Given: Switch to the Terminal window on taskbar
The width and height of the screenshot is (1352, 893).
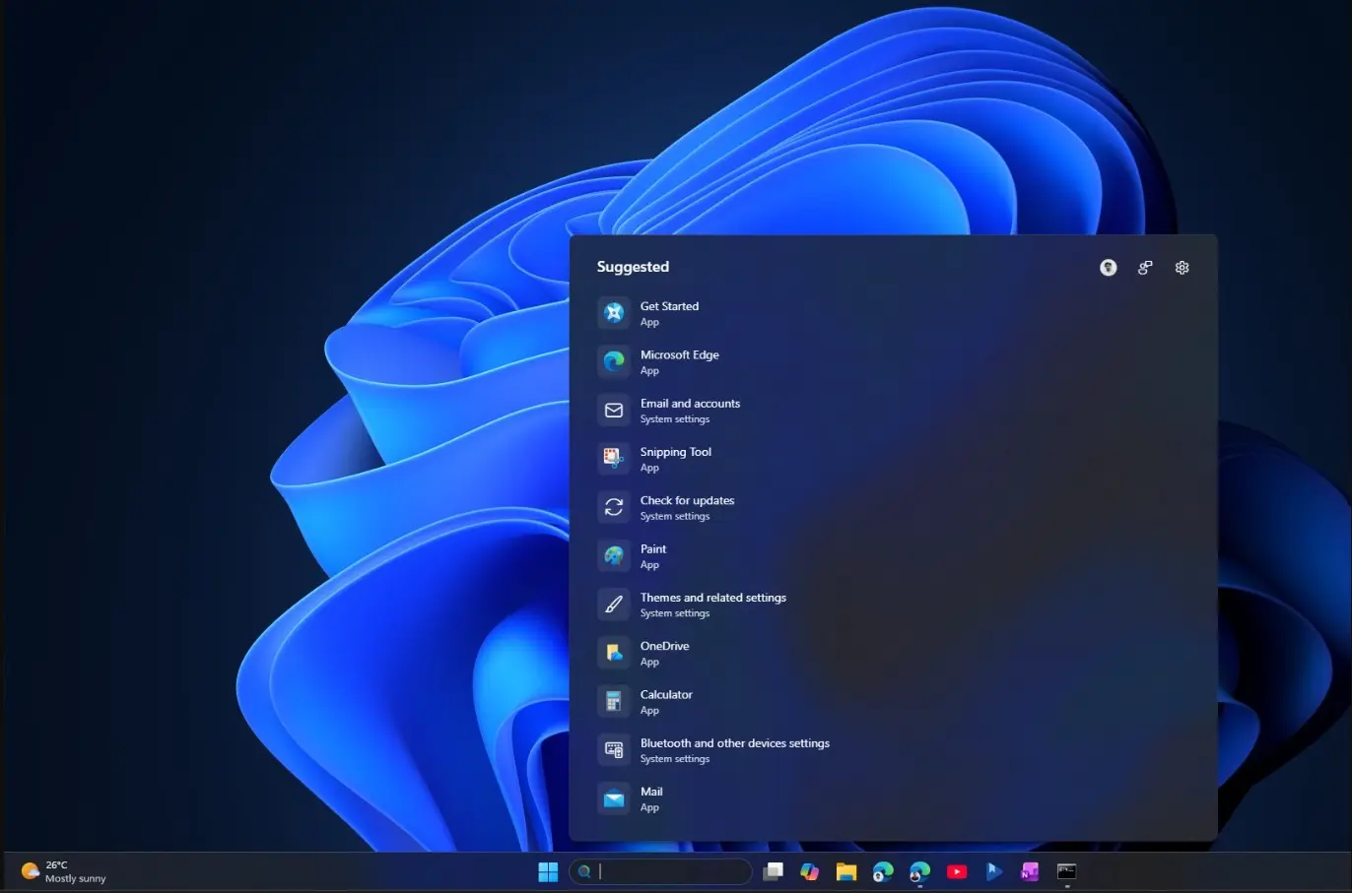Looking at the screenshot, I should (1066, 871).
